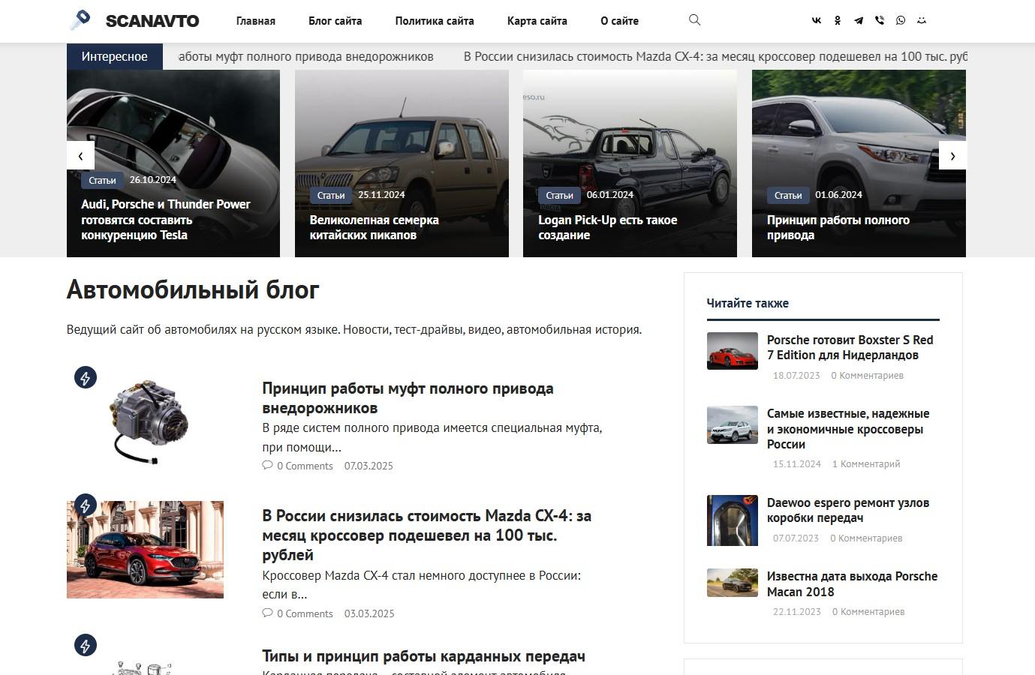The image size is (1035, 675).
Task: Open slide "Великолепная семерка китайских пикапов"
Action: [374, 227]
